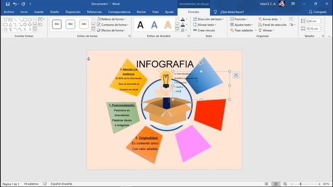Open the Ajustar texto dropdown
This screenshot has width=333, height=187.
tap(241, 24)
